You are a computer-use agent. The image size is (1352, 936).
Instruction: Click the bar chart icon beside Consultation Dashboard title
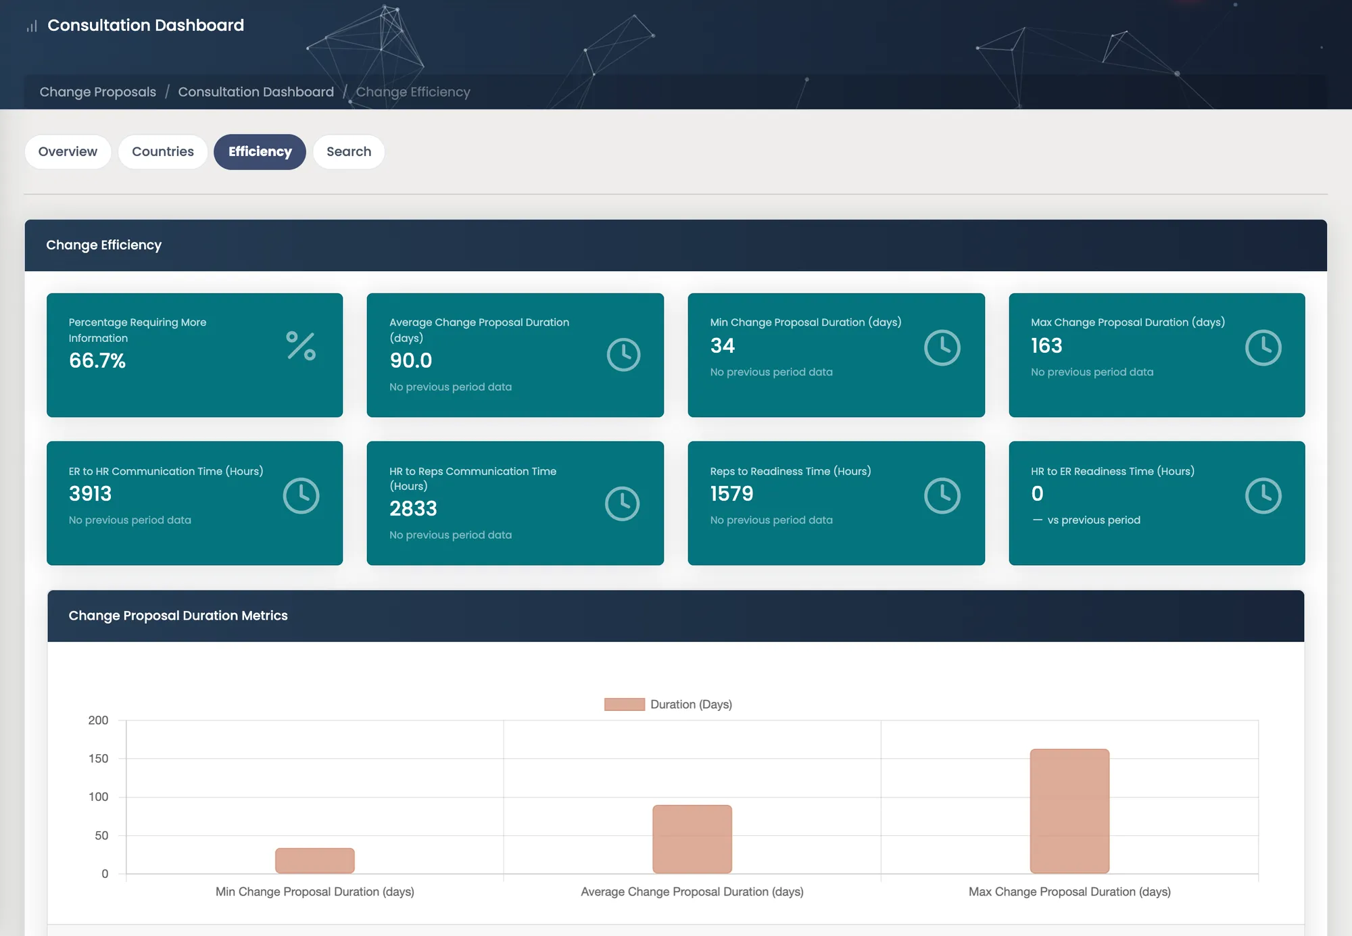32,26
